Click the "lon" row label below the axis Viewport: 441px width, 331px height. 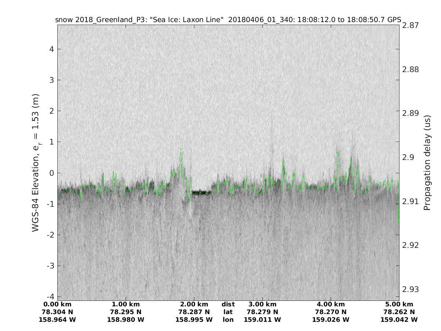coord(228,320)
